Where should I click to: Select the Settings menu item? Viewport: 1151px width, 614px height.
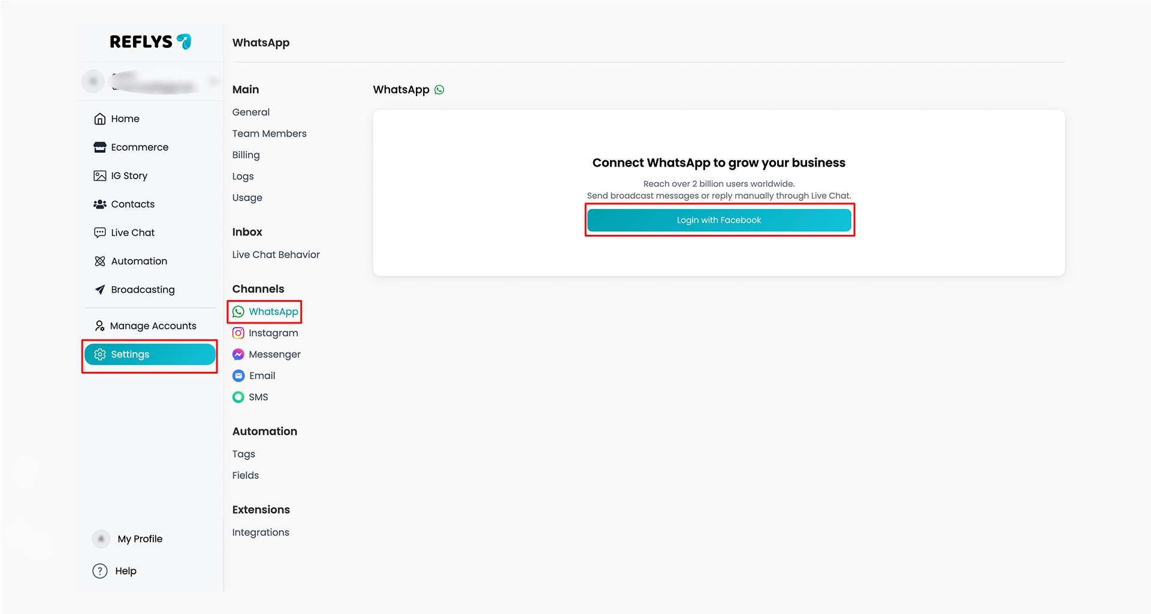pos(150,355)
